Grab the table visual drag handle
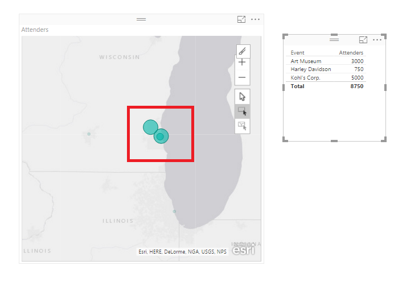394x290 pixels. click(334, 40)
